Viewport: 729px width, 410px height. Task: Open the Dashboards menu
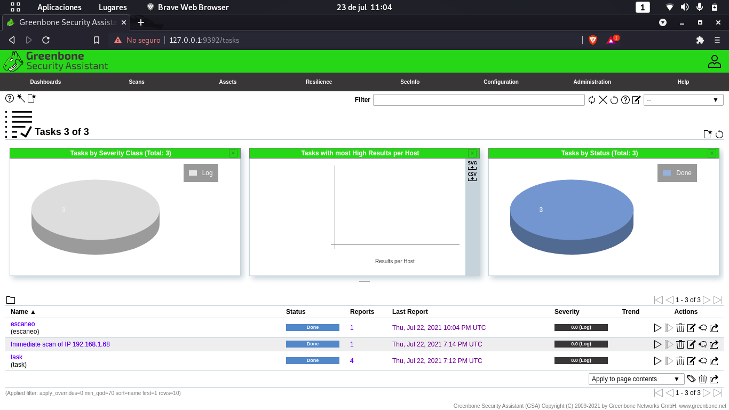pyautogui.click(x=45, y=82)
